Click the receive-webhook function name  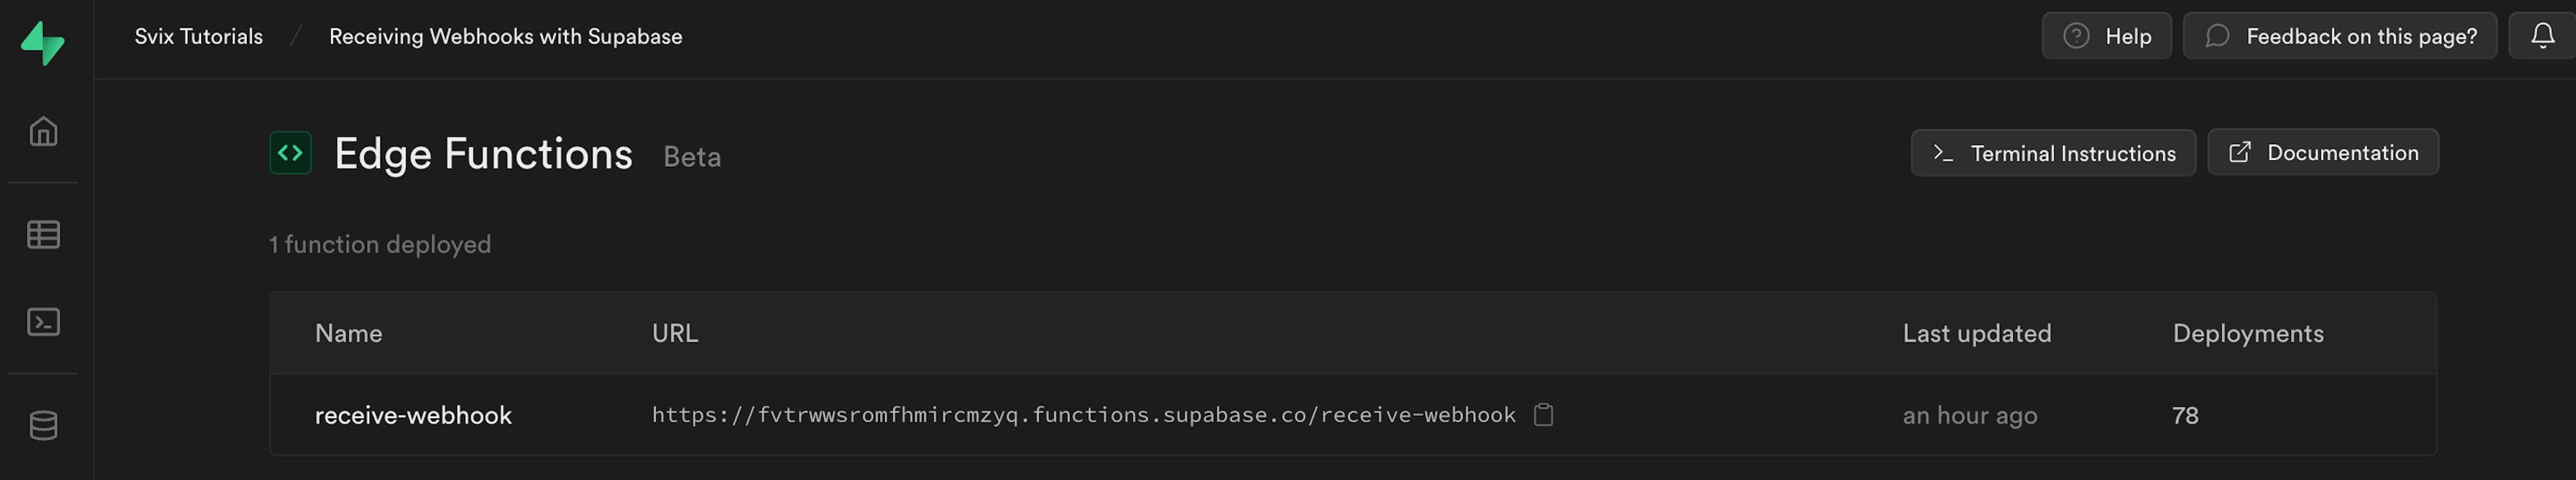tap(413, 414)
